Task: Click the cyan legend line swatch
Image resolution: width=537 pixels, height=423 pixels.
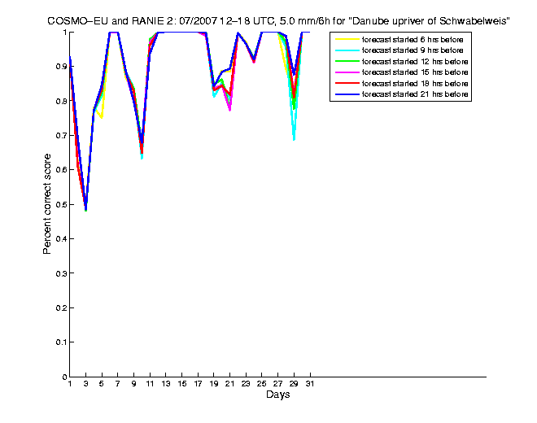Action: [347, 50]
